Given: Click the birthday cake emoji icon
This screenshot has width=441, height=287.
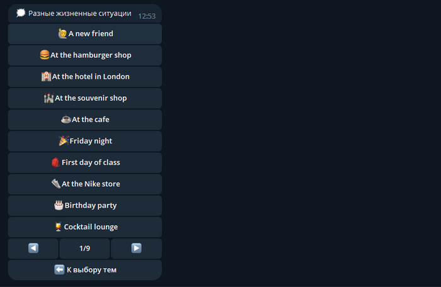Looking at the screenshot, I should coord(59,205).
